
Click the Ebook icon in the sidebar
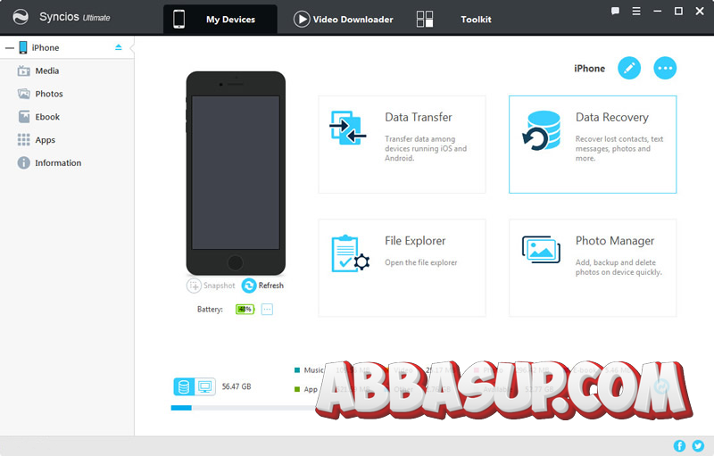24,117
